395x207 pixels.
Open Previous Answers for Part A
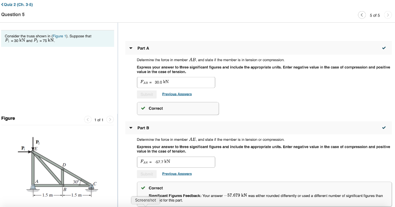click(x=177, y=94)
